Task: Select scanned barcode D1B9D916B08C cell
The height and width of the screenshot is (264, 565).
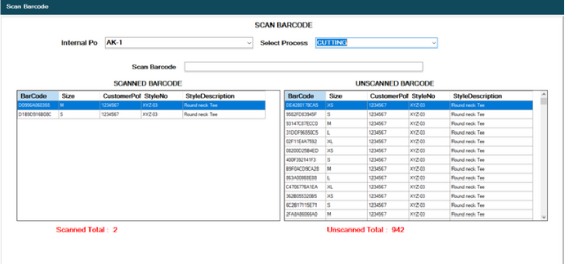Action: click(x=38, y=115)
